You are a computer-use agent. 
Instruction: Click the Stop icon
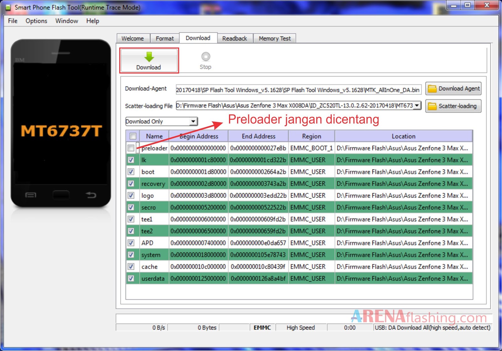pyautogui.click(x=206, y=57)
